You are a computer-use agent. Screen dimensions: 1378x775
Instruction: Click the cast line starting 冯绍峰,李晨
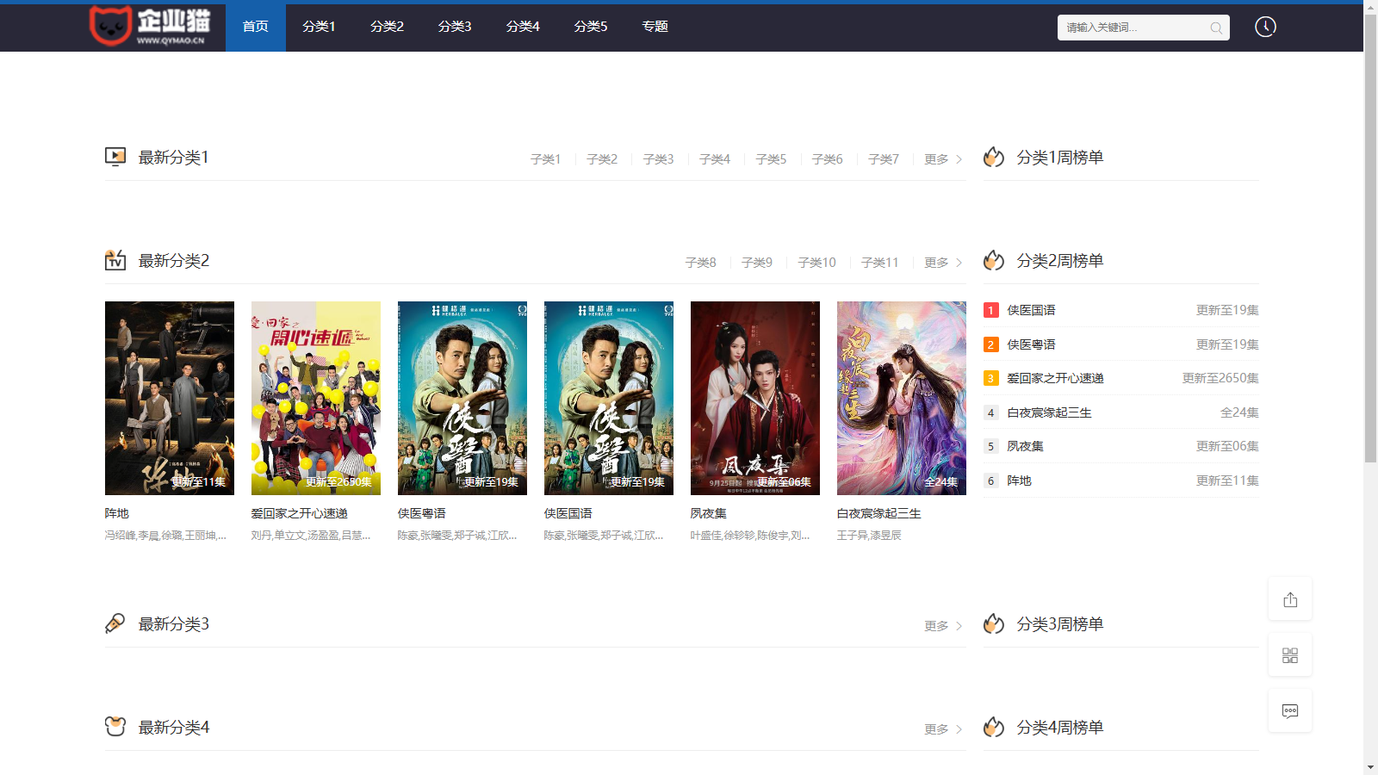coord(166,536)
